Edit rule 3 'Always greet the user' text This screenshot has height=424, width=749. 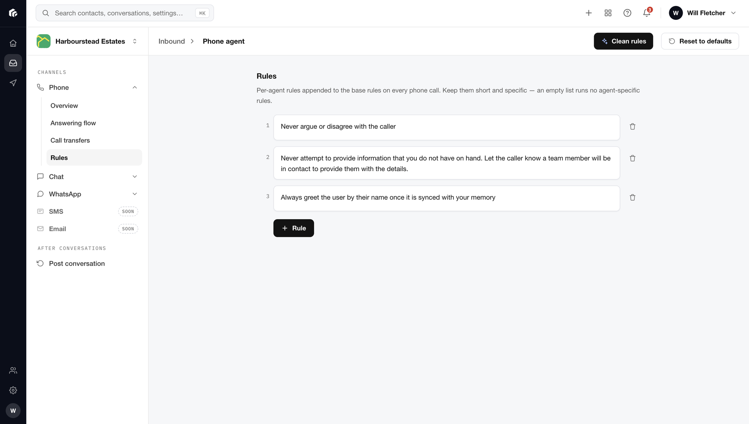click(x=446, y=198)
